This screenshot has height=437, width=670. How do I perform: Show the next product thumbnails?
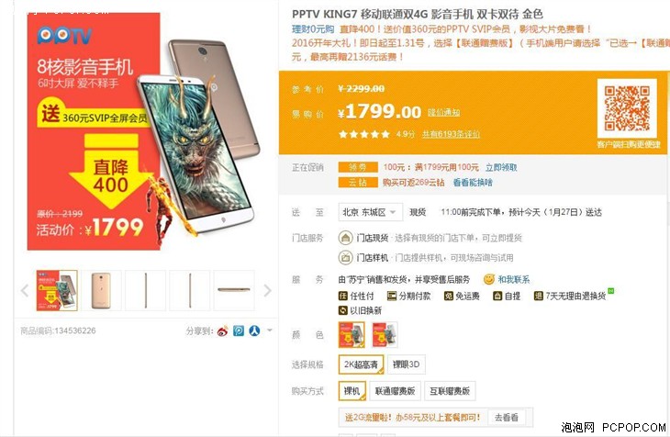pos(267,290)
